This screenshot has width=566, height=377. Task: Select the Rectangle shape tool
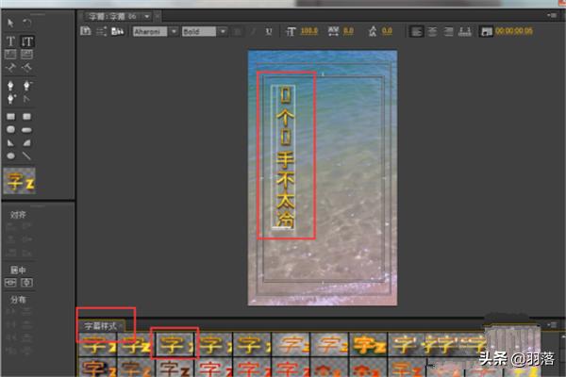pos(11,116)
